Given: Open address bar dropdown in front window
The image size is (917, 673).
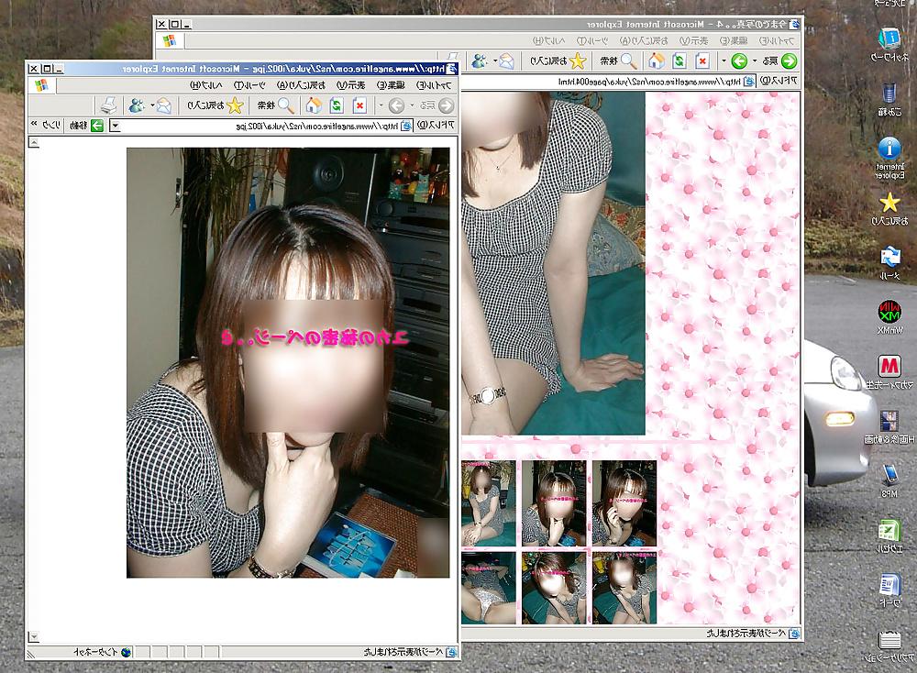Looking at the screenshot, I should [116, 126].
